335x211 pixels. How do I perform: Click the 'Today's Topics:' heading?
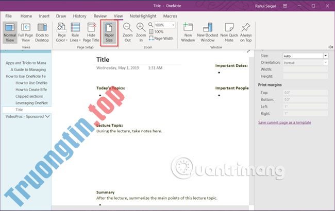click(111, 88)
